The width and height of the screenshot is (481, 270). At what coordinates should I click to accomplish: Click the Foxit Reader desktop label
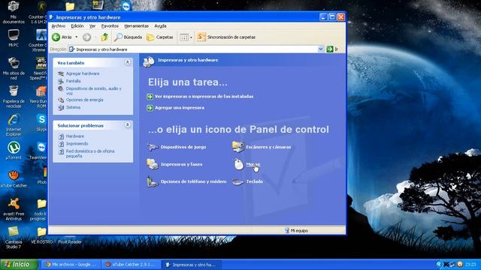(70, 241)
